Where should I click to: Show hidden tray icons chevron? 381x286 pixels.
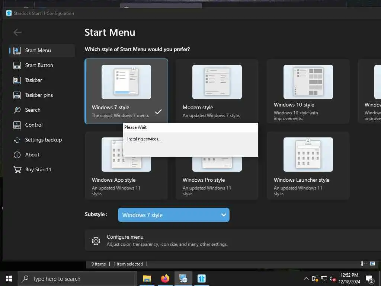pyautogui.click(x=306, y=279)
